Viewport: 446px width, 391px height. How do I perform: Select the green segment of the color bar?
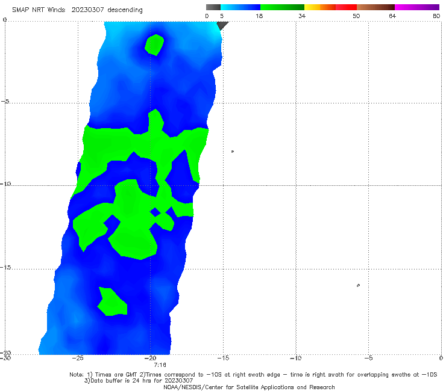(x=282, y=7)
